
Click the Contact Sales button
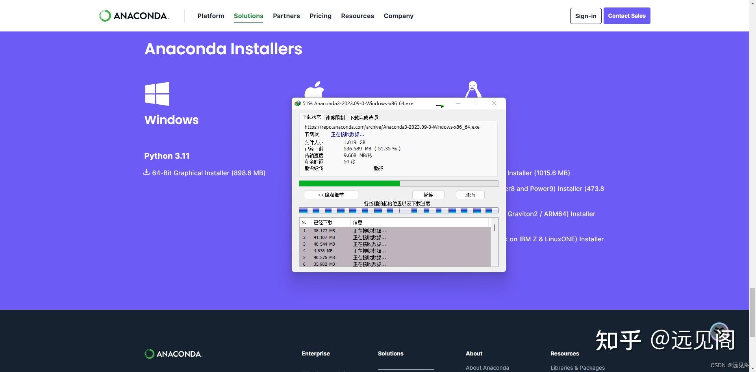(626, 16)
